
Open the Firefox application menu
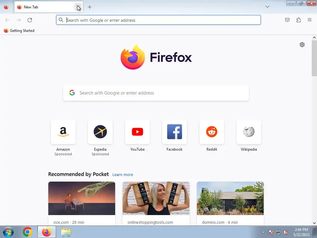pos(310,20)
